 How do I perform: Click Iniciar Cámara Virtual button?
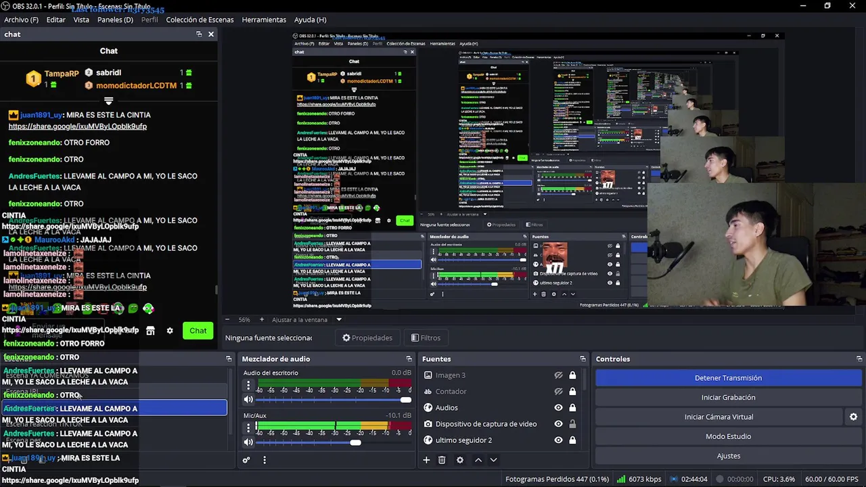[719, 417]
